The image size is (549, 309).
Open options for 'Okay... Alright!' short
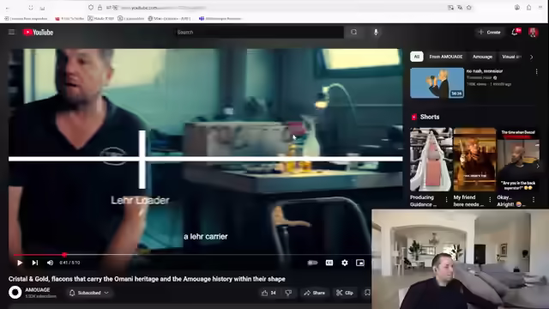(534, 200)
